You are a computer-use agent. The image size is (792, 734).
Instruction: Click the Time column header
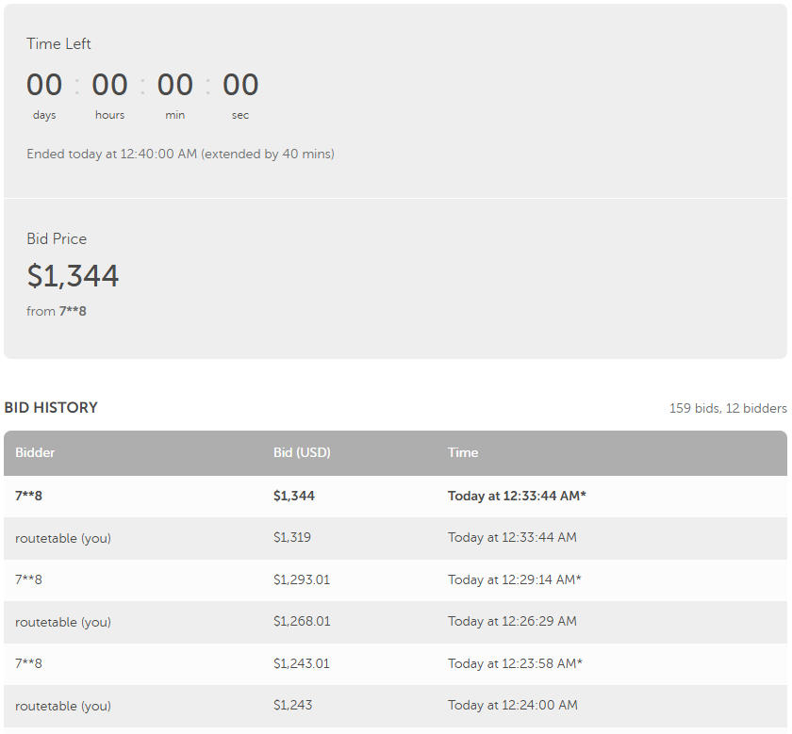[x=463, y=452]
